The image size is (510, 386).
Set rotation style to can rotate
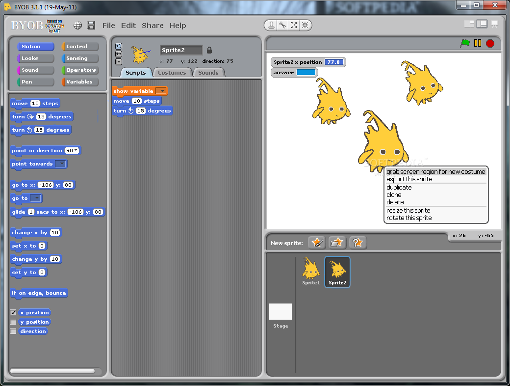click(x=119, y=46)
